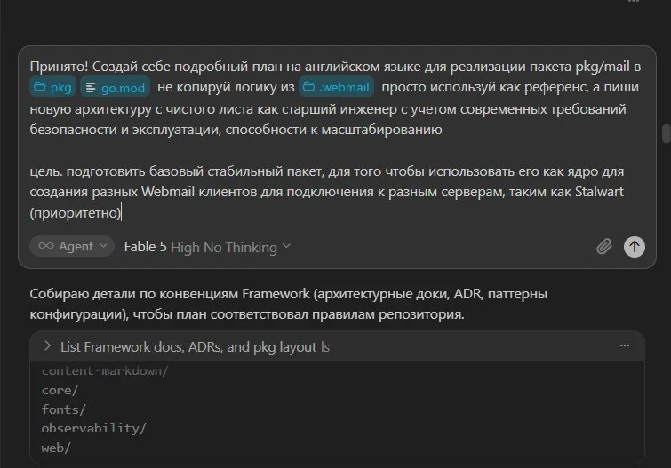Click the .webmail folder mention chip
The width and height of the screenshot is (671, 468).
pyautogui.click(x=336, y=87)
